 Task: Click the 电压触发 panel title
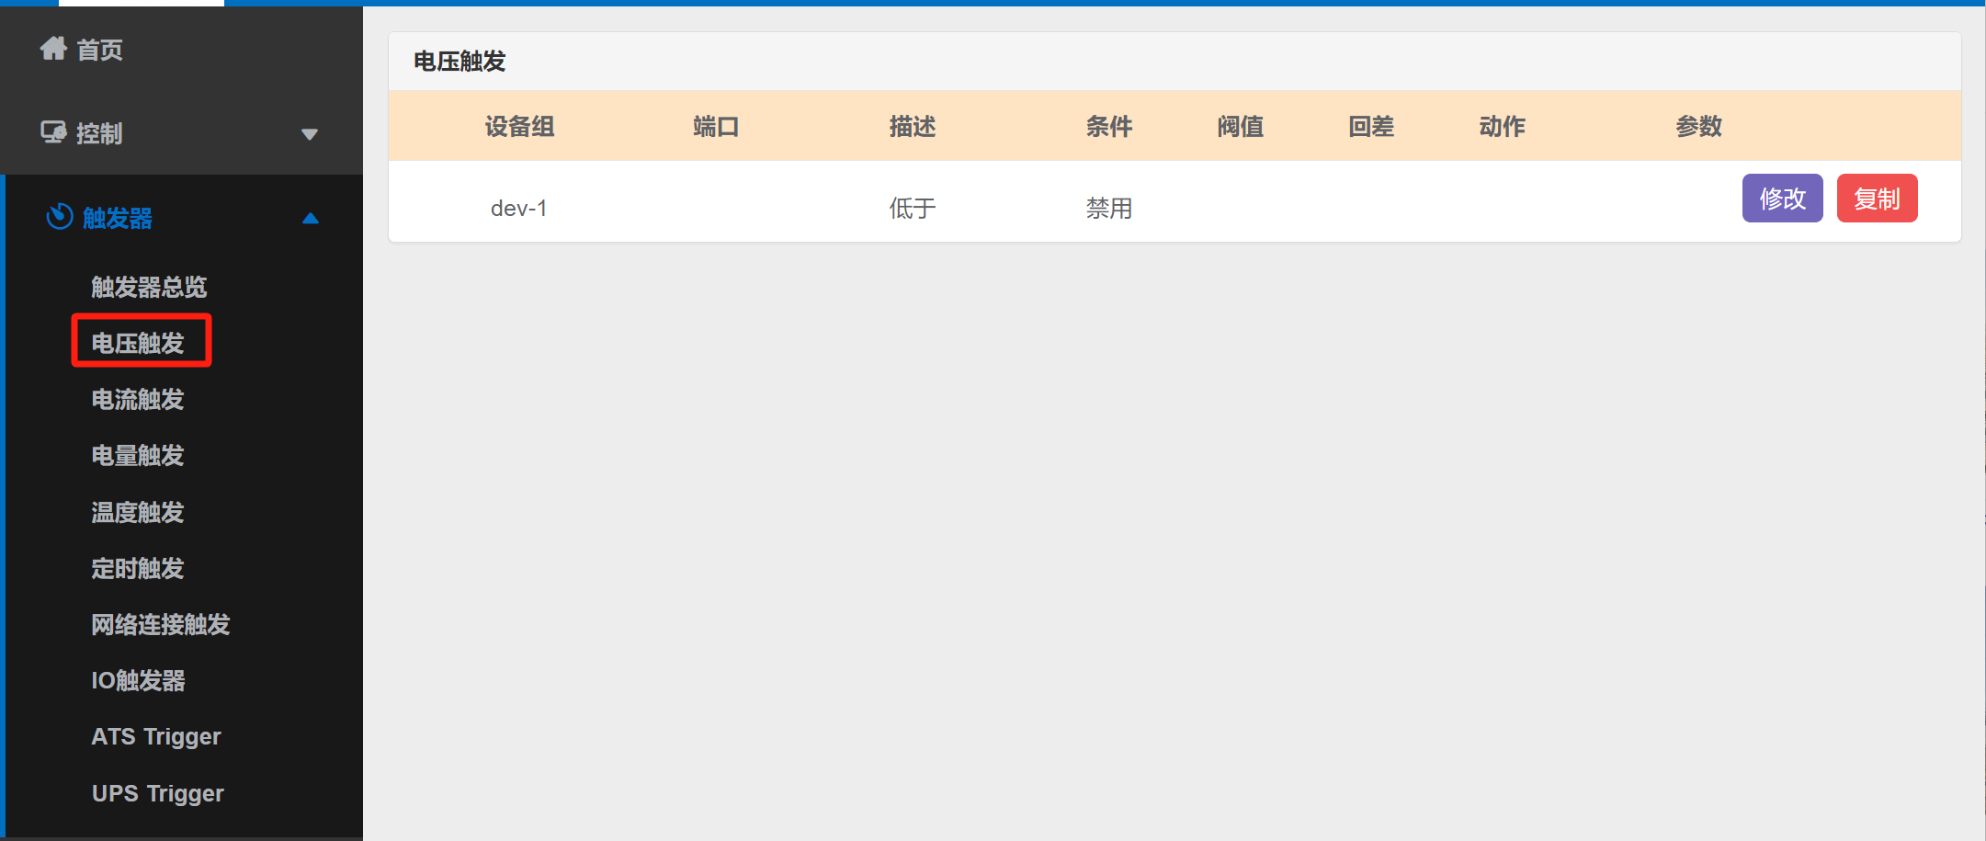[460, 62]
